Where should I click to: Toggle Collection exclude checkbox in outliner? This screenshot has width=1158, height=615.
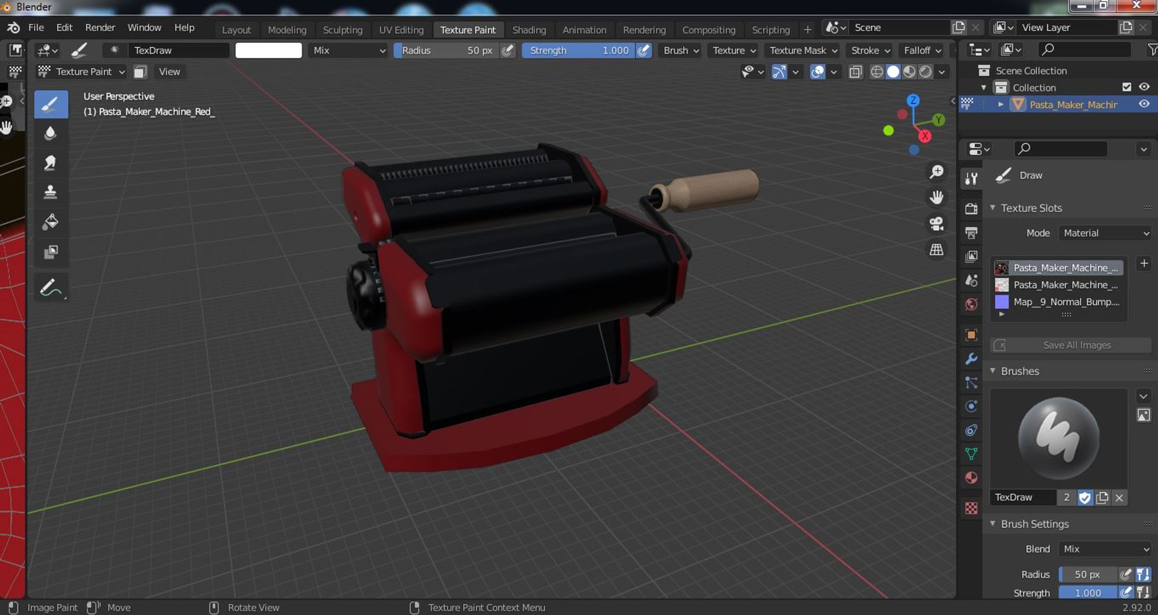[x=1127, y=87]
